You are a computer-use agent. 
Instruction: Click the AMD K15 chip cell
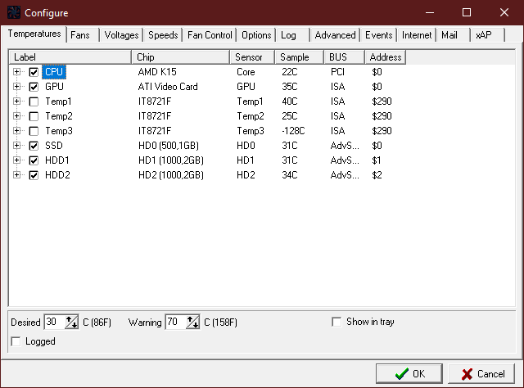(157, 72)
